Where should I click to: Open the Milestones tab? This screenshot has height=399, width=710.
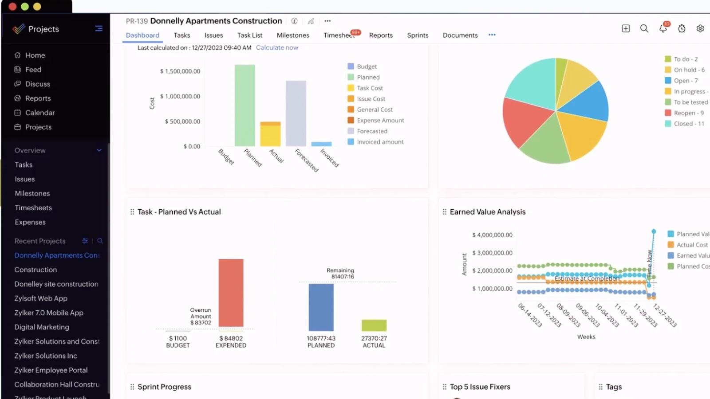coord(293,35)
